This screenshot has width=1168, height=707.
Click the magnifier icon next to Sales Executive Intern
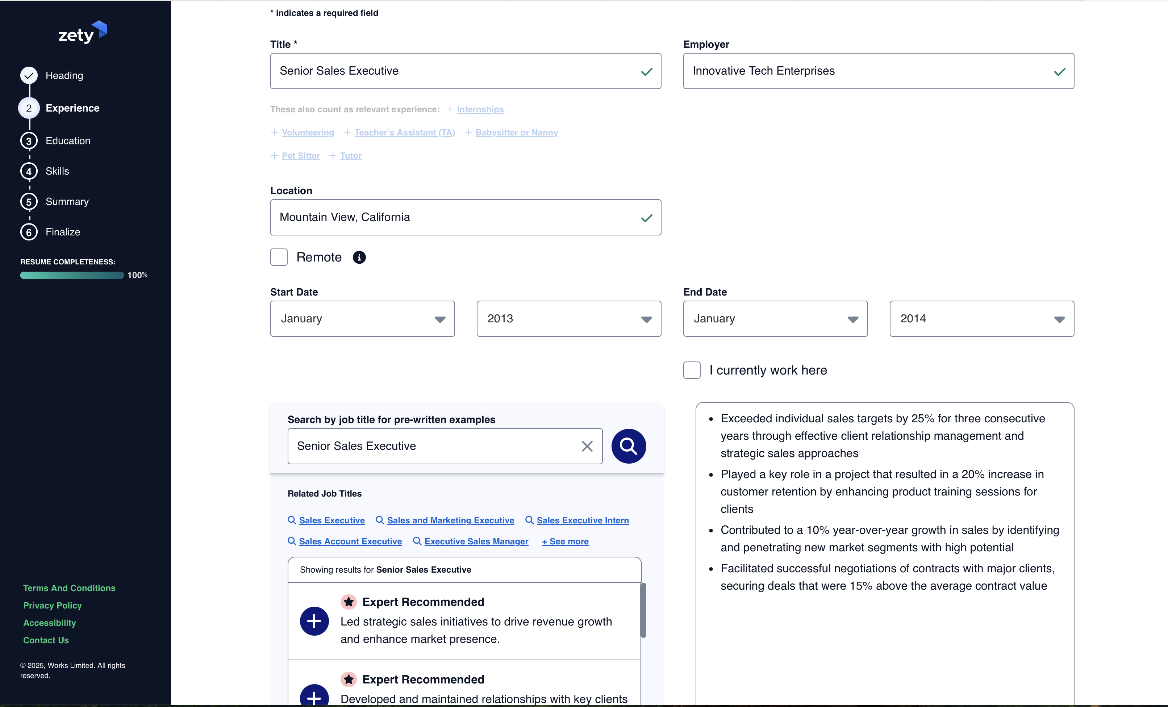pos(530,520)
